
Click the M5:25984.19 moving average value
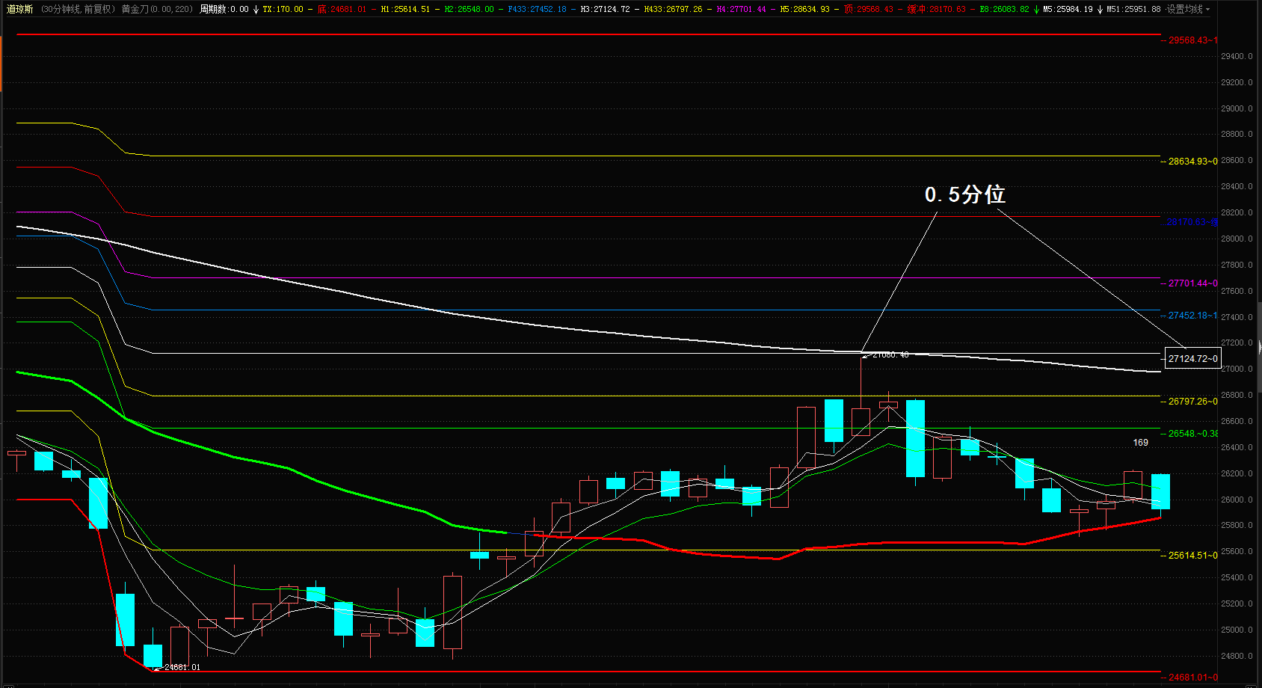(x=1068, y=9)
